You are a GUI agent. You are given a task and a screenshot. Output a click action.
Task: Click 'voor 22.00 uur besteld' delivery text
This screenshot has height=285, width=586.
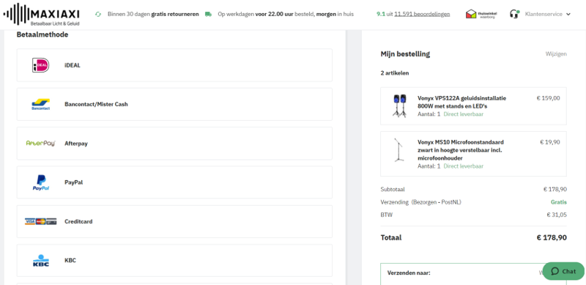click(284, 14)
